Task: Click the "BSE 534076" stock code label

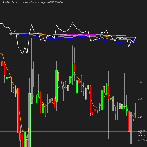Action: (56, 2)
